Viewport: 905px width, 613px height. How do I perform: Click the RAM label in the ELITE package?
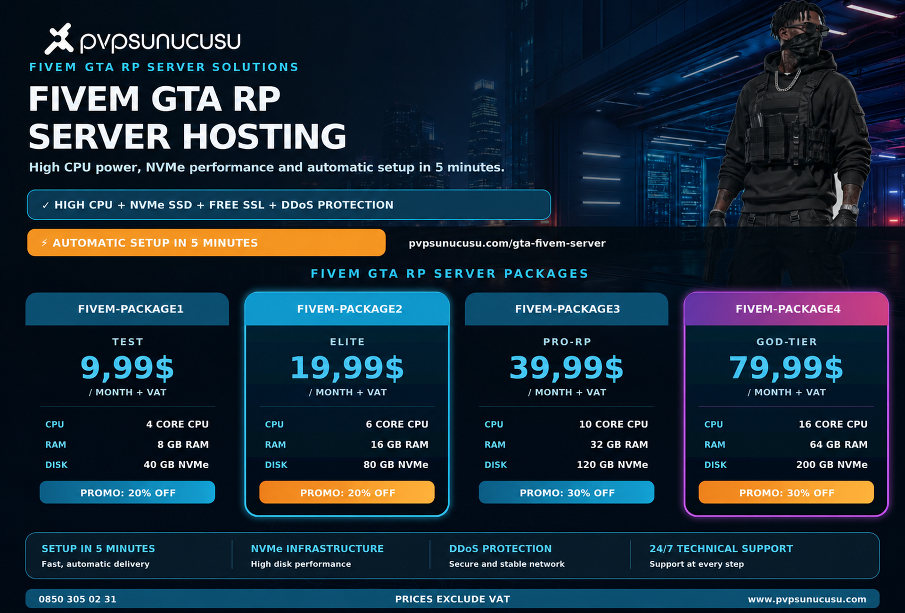tap(275, 445)
